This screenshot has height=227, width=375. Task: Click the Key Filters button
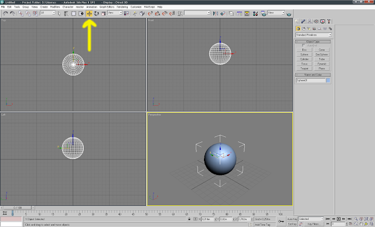(313, 224)
